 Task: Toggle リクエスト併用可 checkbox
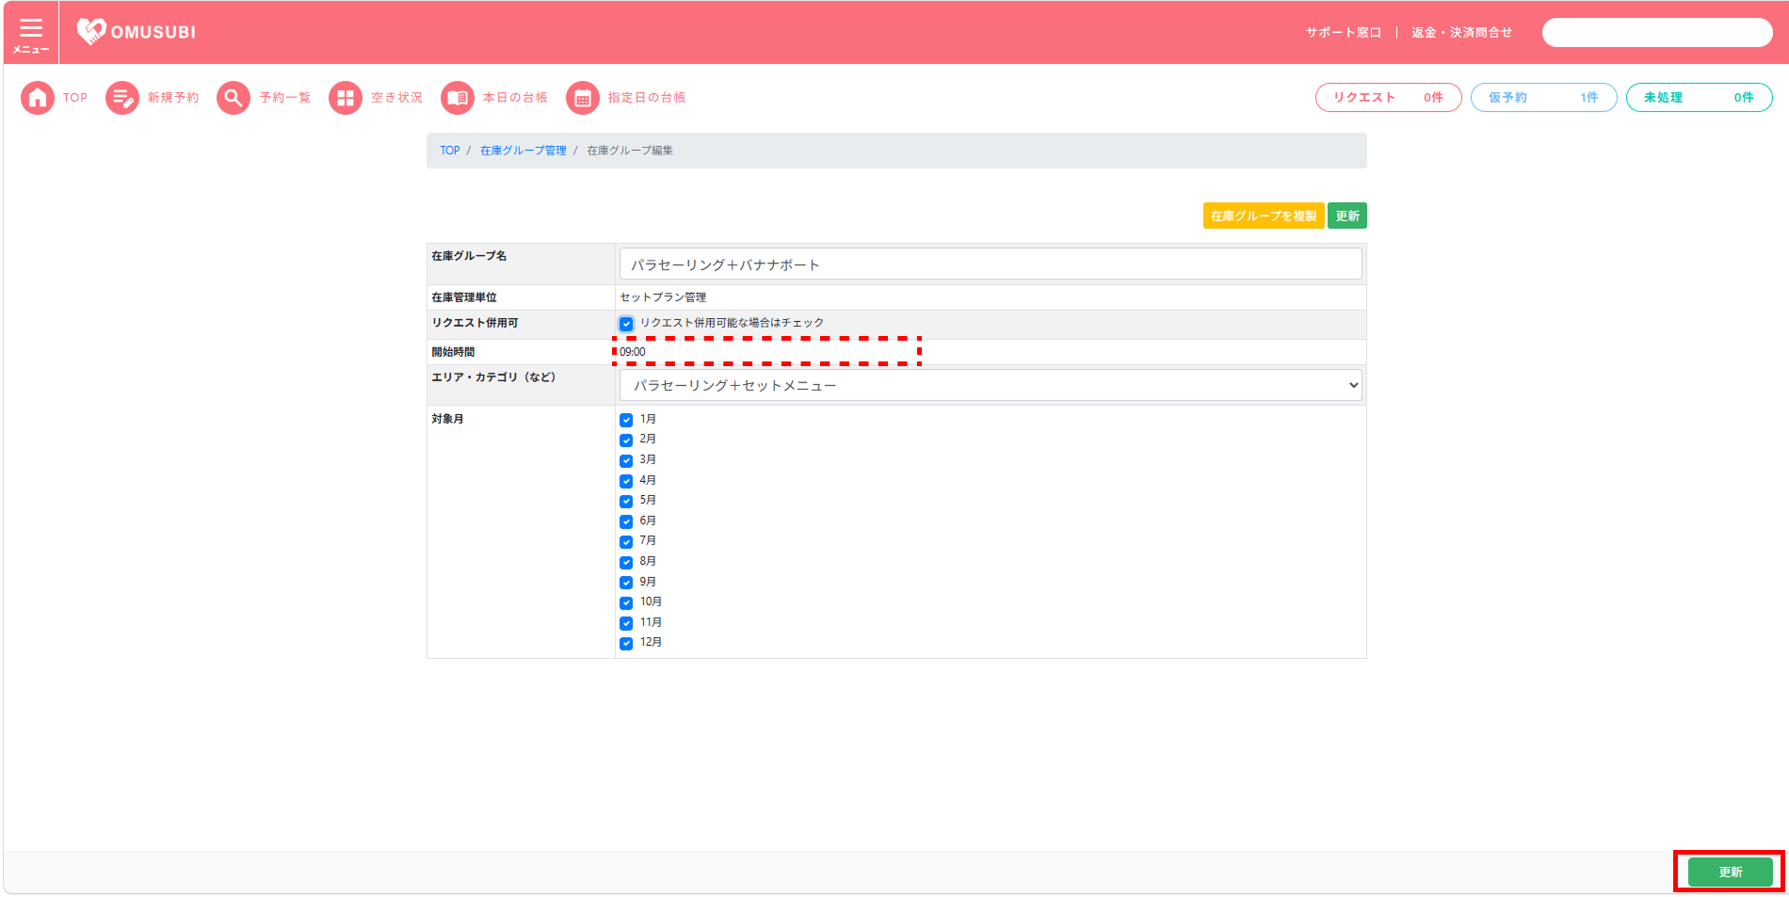626,324
